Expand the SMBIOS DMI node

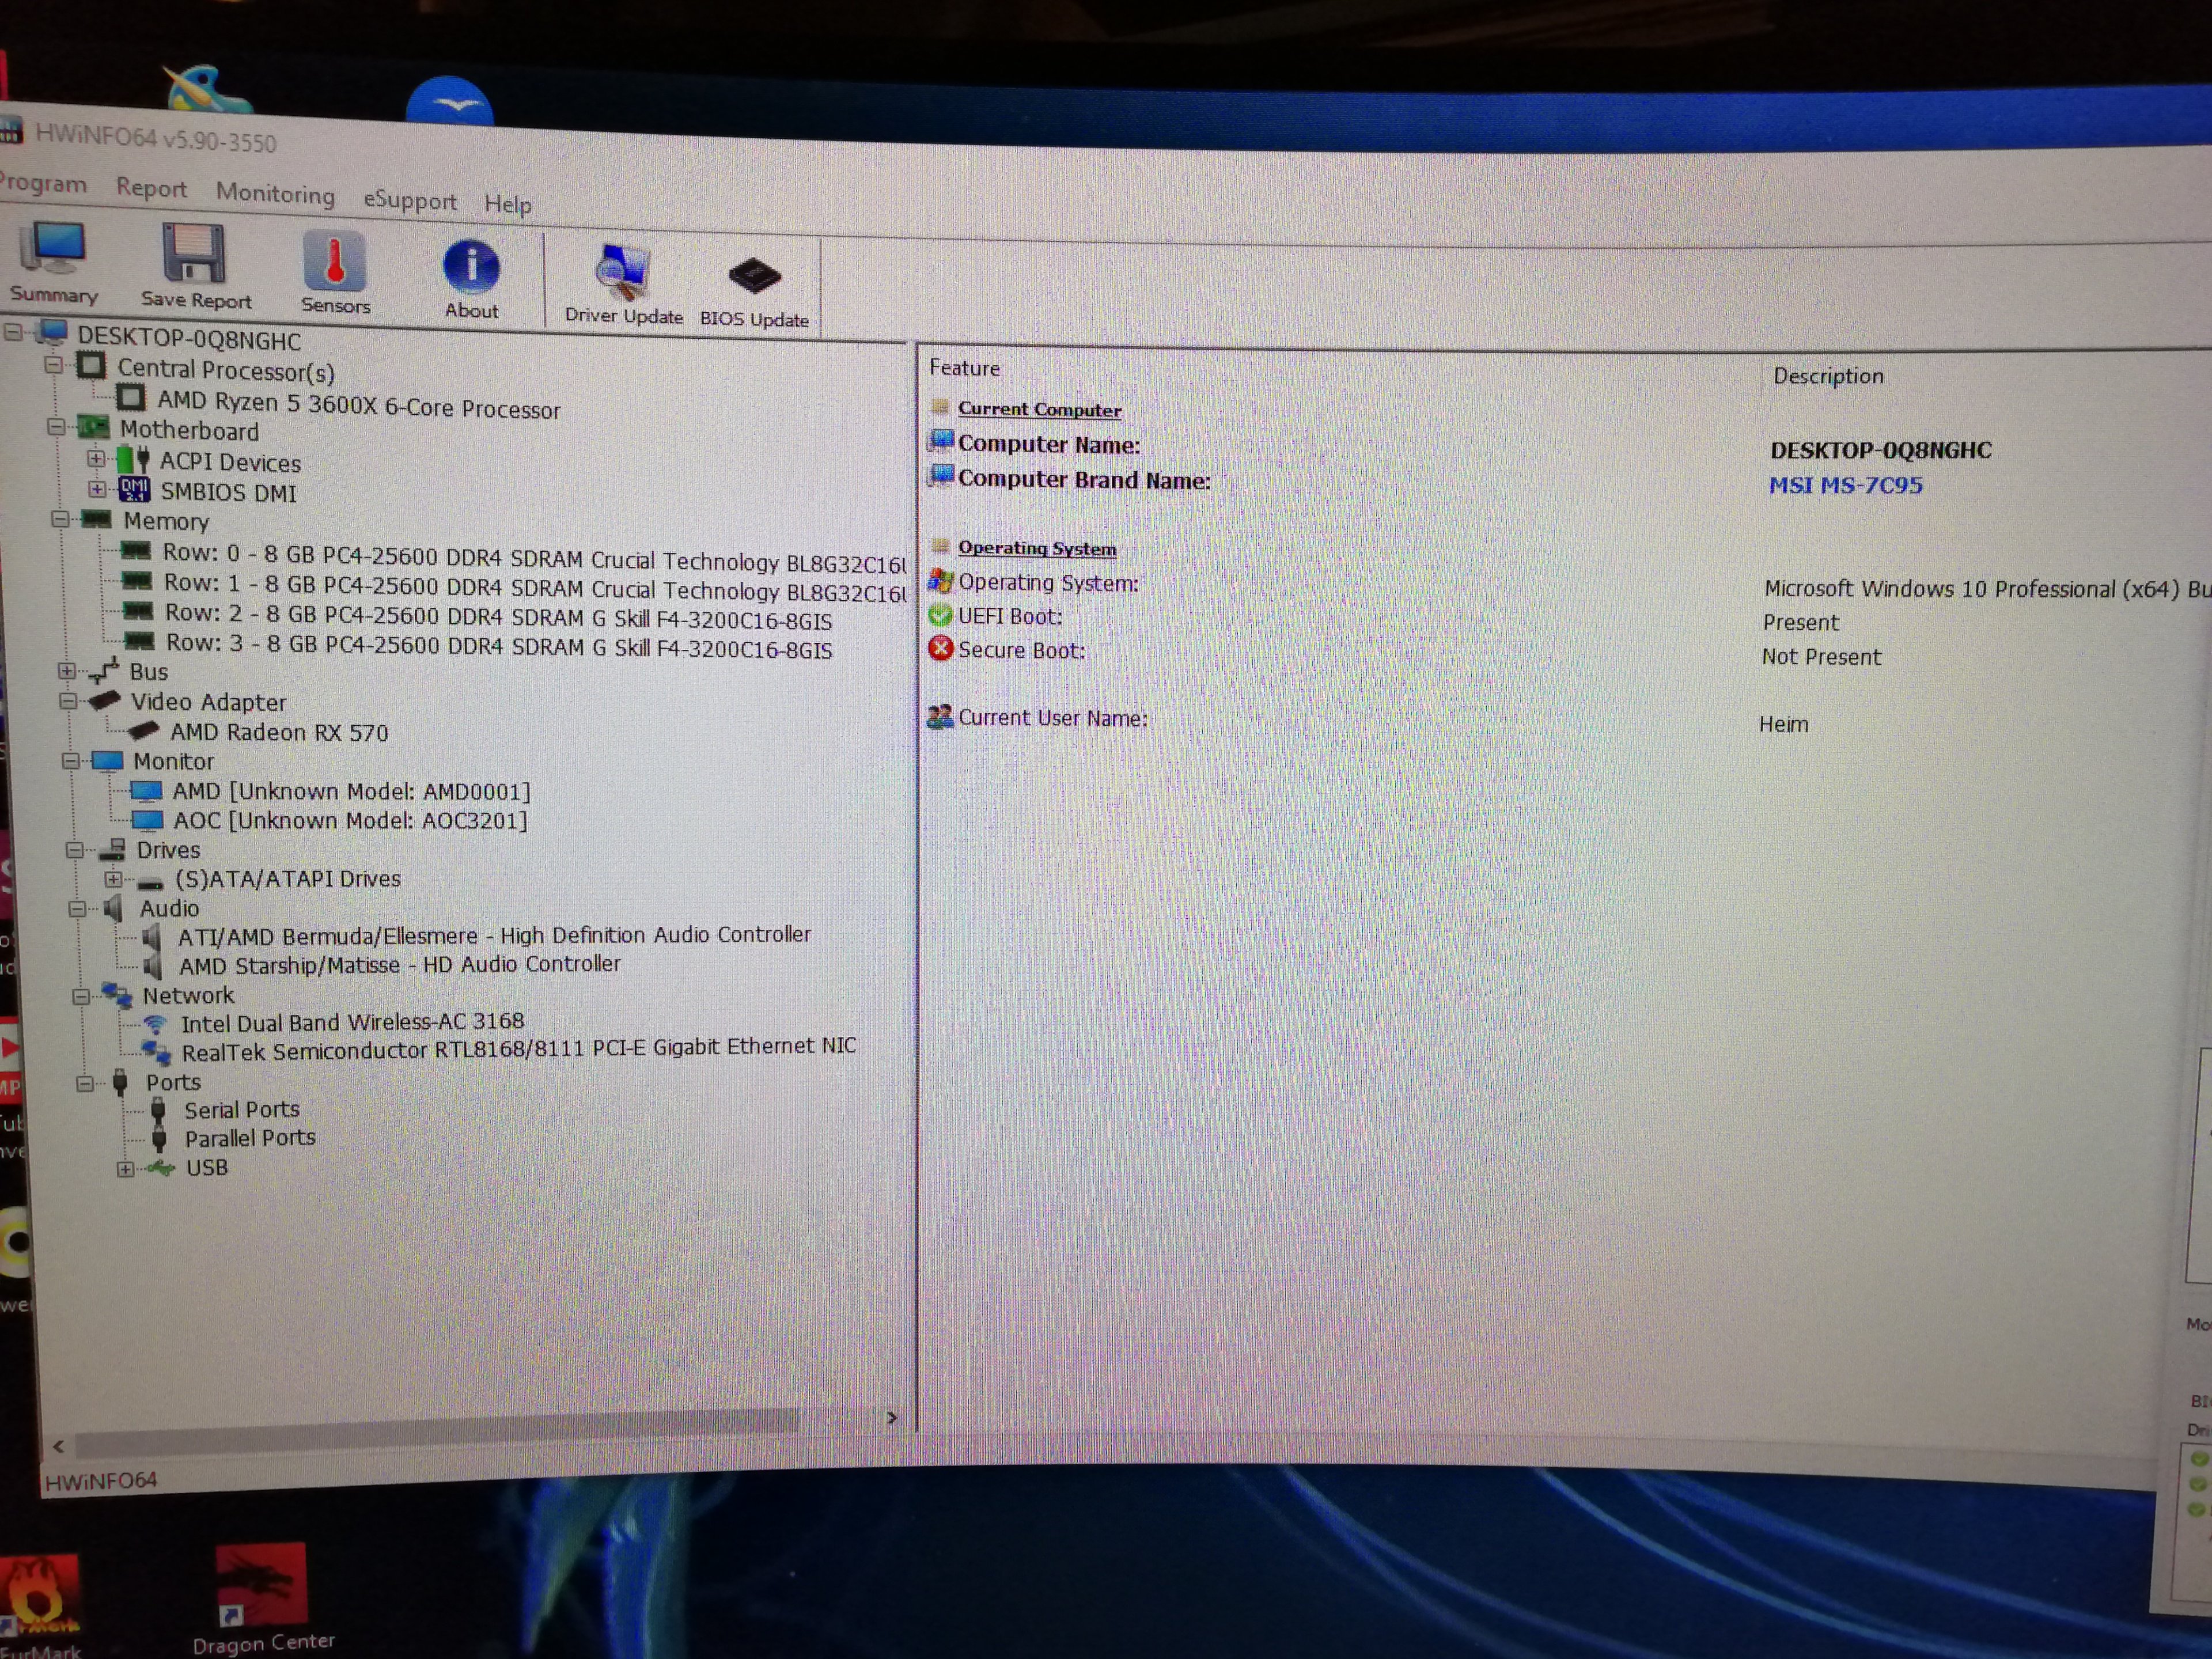pyautogui.click(x=96, y=490)
